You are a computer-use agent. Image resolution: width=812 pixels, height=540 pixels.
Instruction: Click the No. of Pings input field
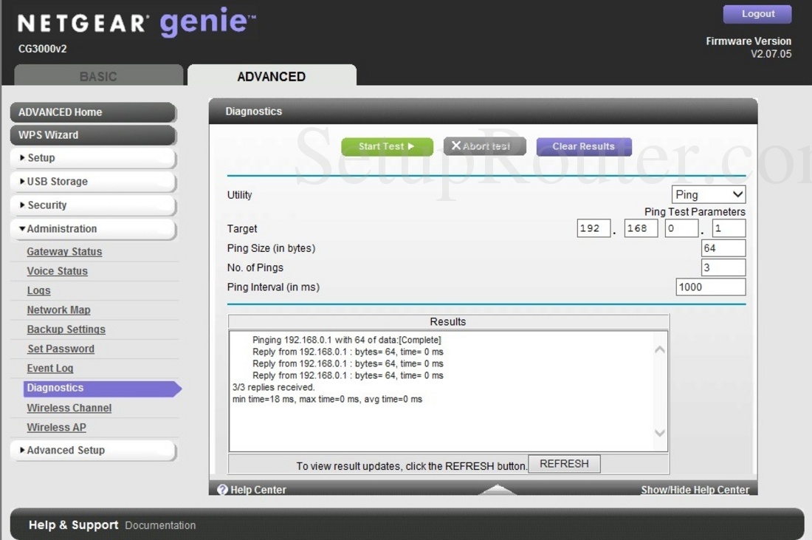point(722,267)
